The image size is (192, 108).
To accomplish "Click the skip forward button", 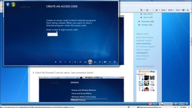I will pyautogui.click(x=95, y=62).
